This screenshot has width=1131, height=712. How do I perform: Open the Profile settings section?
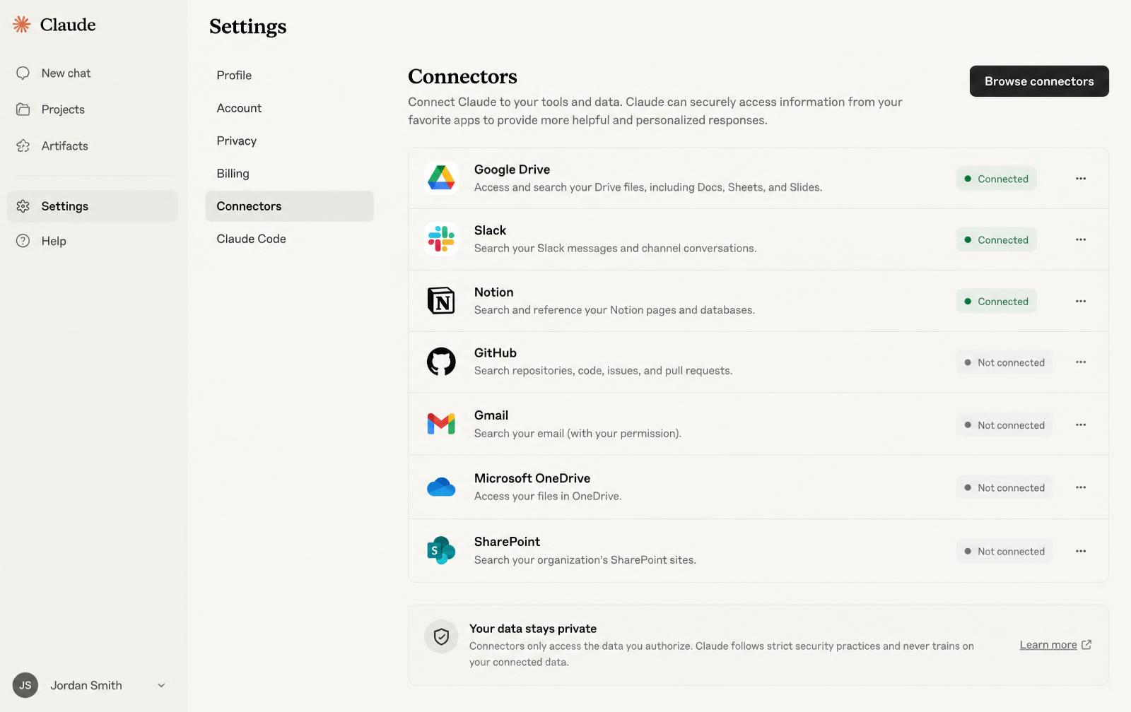(290, 76)
